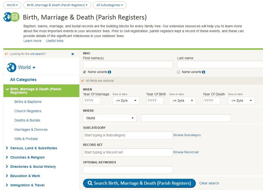Click the World globe icon in the sidebar
The image size is (263, 190).
pyautogui.click(x=11, y=67)
